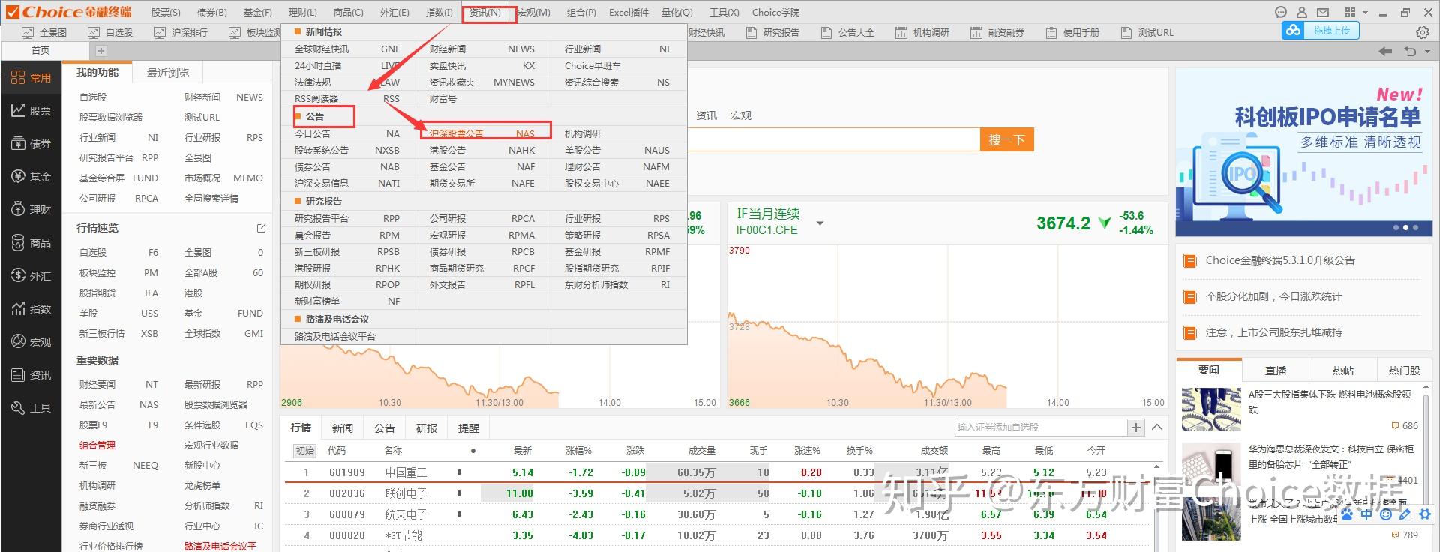The image size is (1440, 552).
Task: Go back with the left arrow icon
Action: point(1385,51)
